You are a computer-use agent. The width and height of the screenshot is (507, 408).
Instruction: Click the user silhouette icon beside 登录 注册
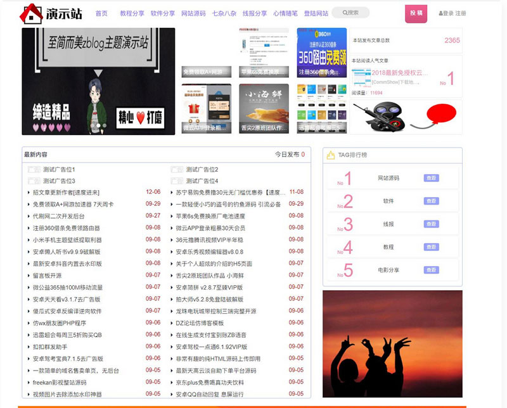click(442, 13)
